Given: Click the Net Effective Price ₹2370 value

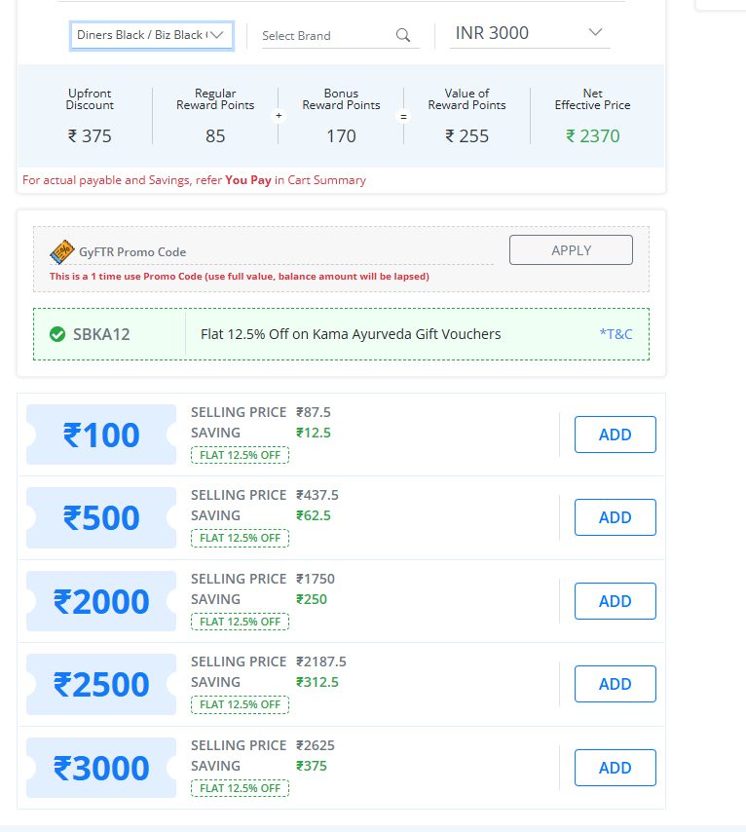Looking at the screenshot, I should pyautogui.click(x=592, y=136).
